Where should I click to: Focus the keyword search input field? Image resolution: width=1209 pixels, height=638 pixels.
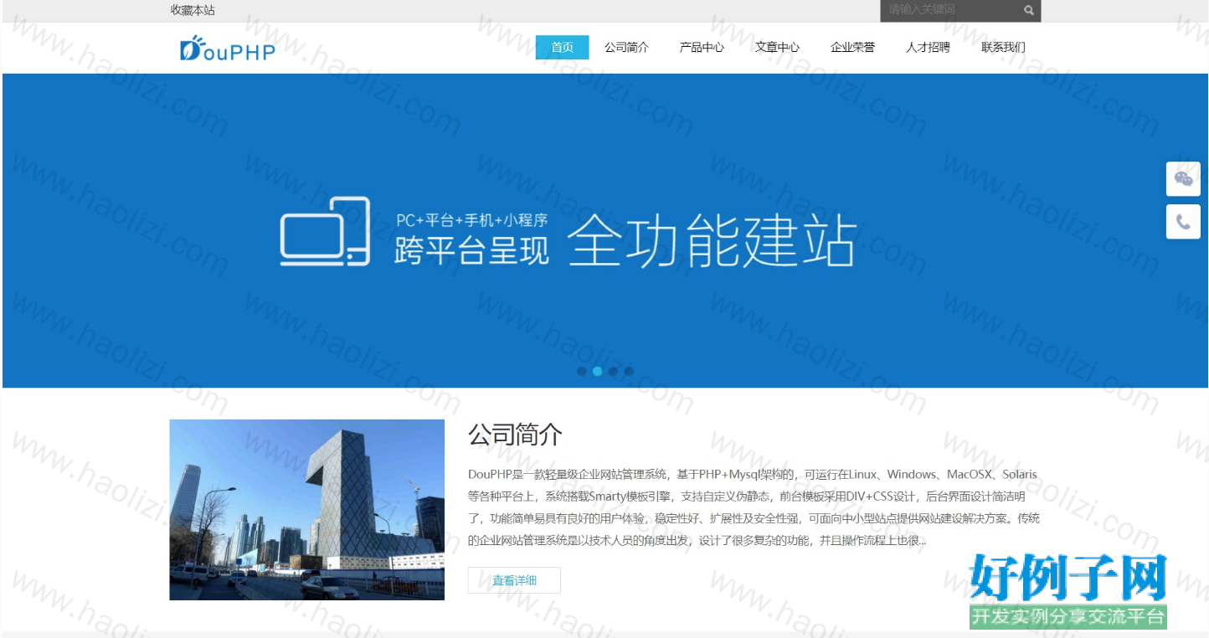point(951,10)
